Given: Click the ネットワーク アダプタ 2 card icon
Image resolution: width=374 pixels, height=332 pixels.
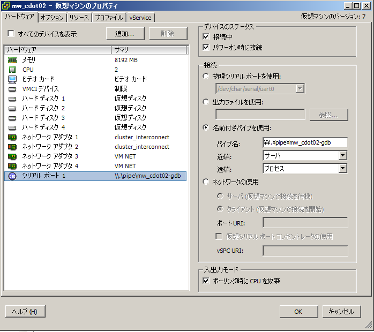Looking at the screenshot, I should [x=12, y=147].
